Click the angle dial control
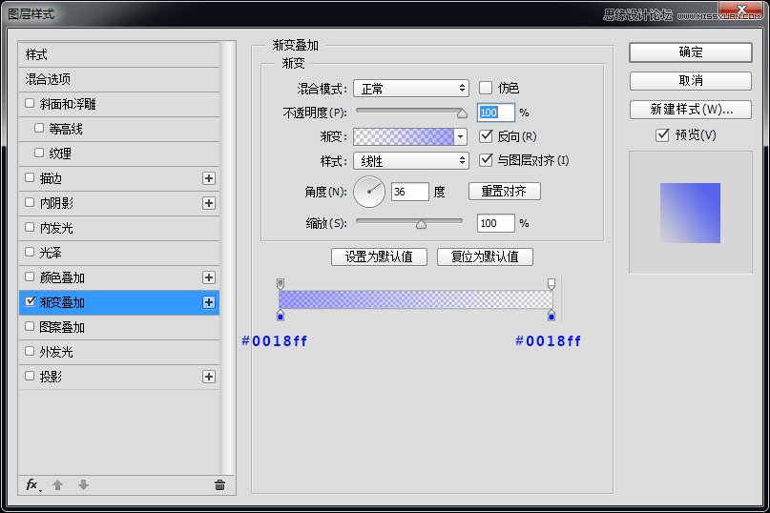770x513 pixels. 369,192
